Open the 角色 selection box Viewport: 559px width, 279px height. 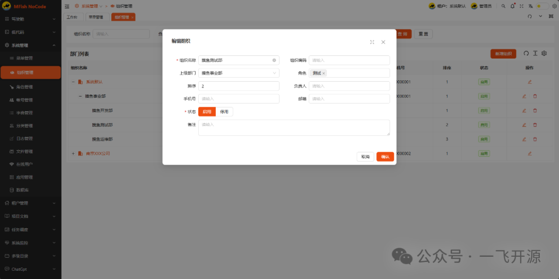point(349,73)
